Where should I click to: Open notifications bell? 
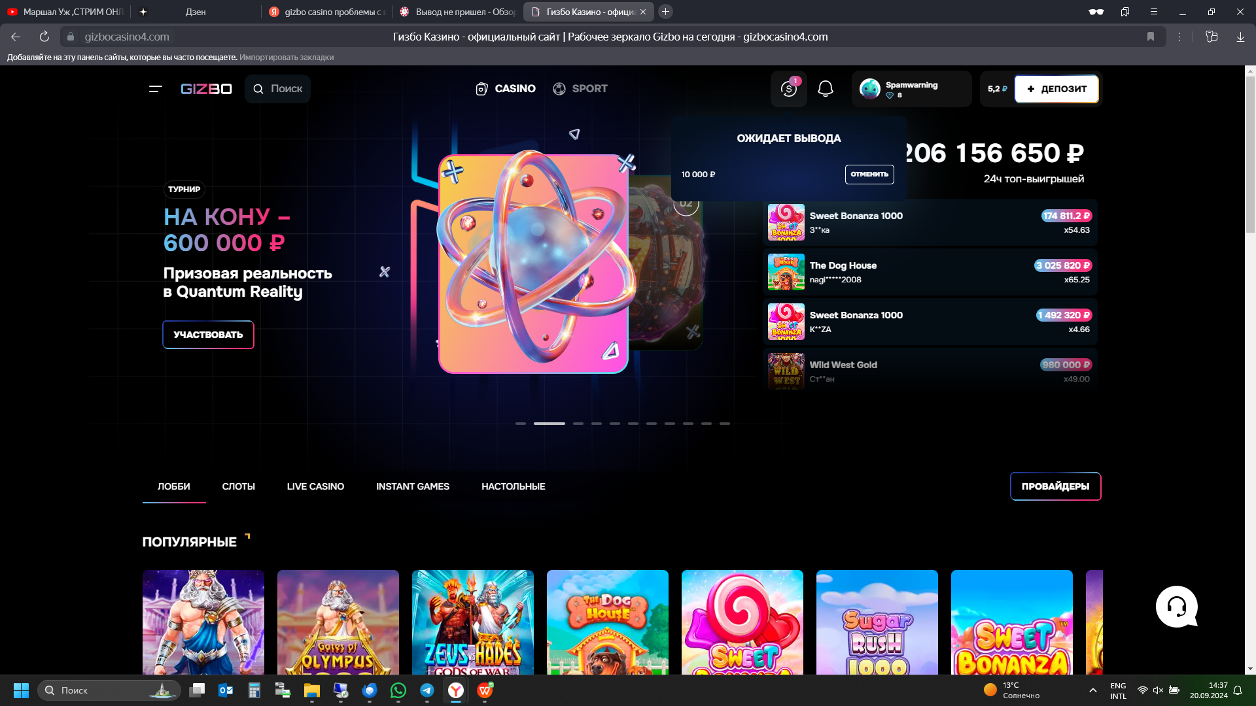(x=826, y=89)
